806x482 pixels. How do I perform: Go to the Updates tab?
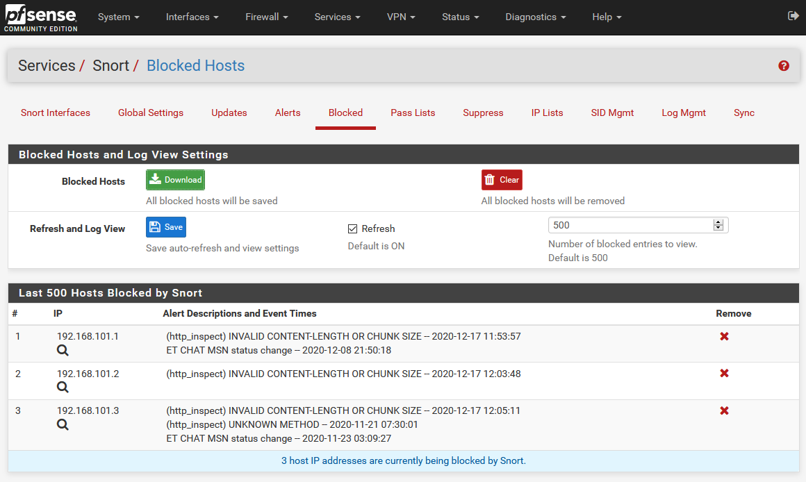(229, 113)
